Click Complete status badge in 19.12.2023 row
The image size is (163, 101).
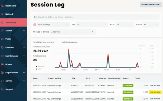(x=128, y=85)
